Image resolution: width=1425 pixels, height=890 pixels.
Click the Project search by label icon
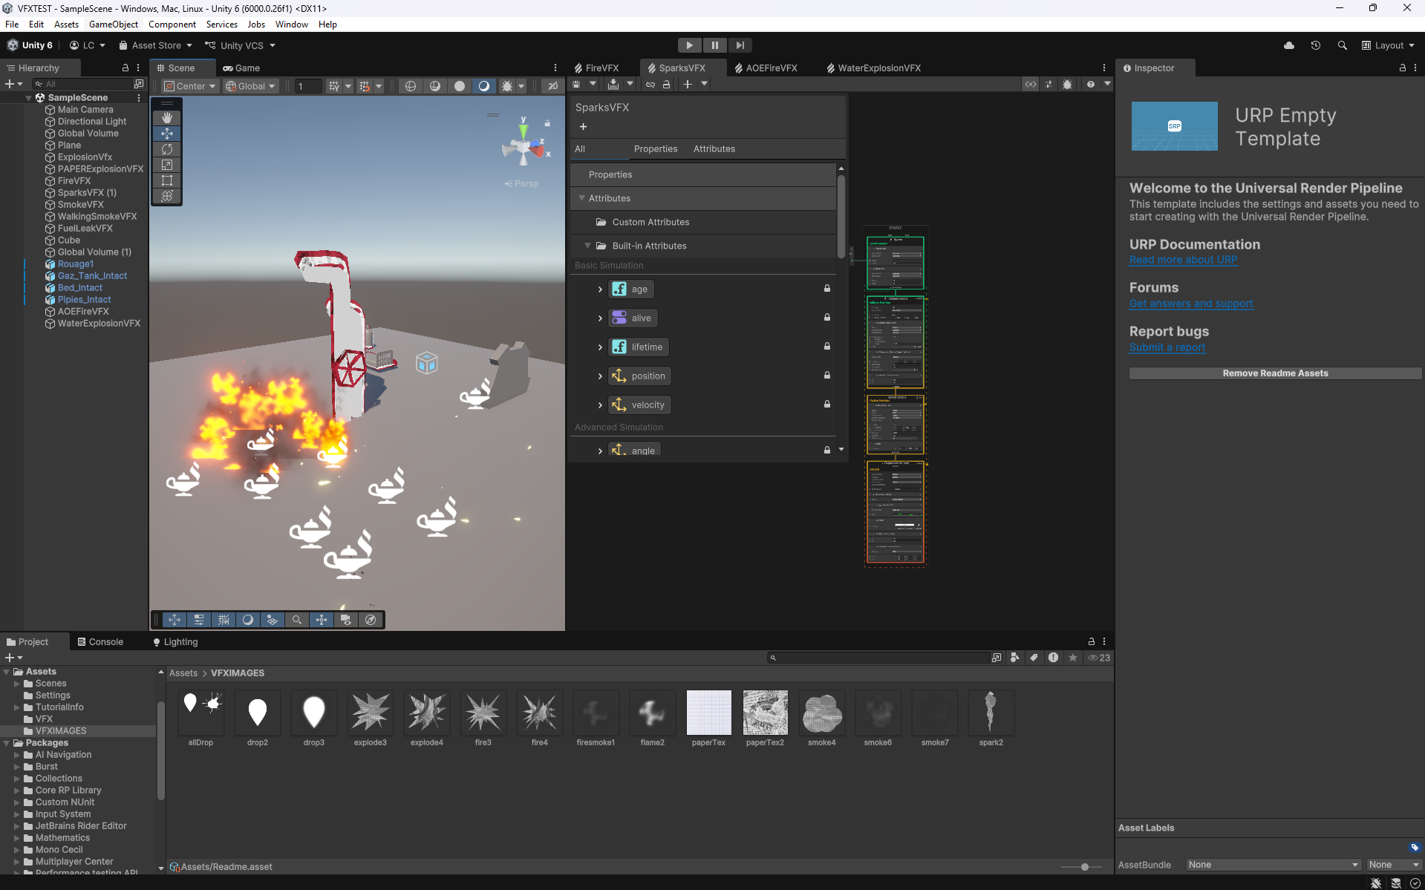(1034, 658)
